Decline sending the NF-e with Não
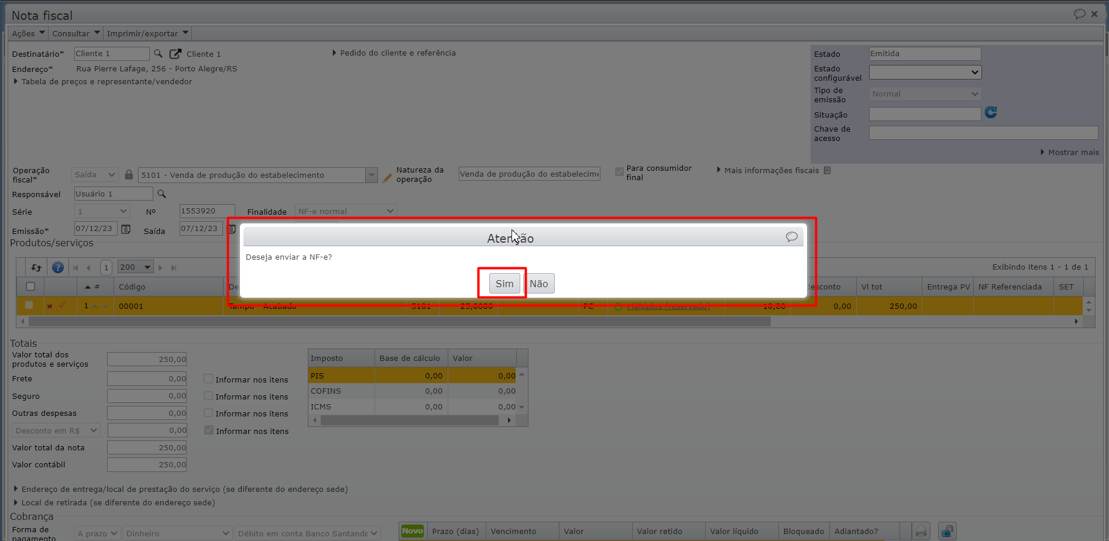The image size is (1109, 541). tap(539, 284)
